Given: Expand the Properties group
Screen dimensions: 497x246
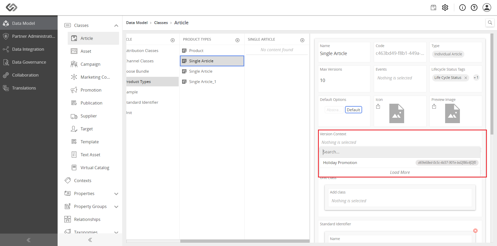Looking at the screenshot, I should pos(116,194).
